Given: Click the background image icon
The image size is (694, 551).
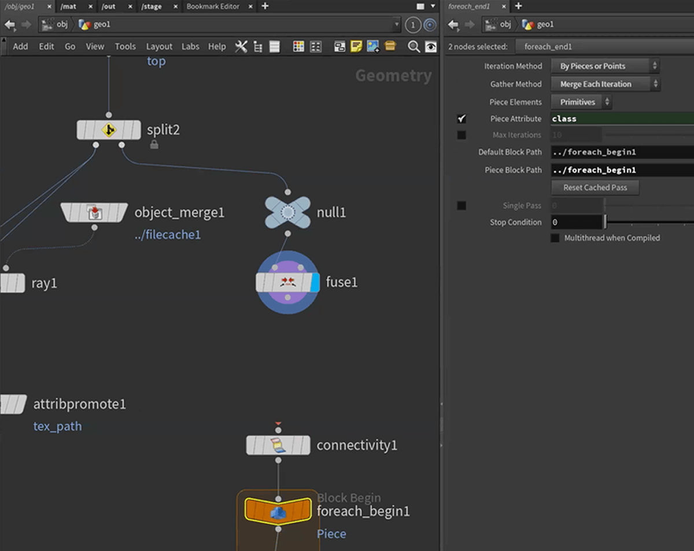Looking at the screenshot, I should point(373,47).
